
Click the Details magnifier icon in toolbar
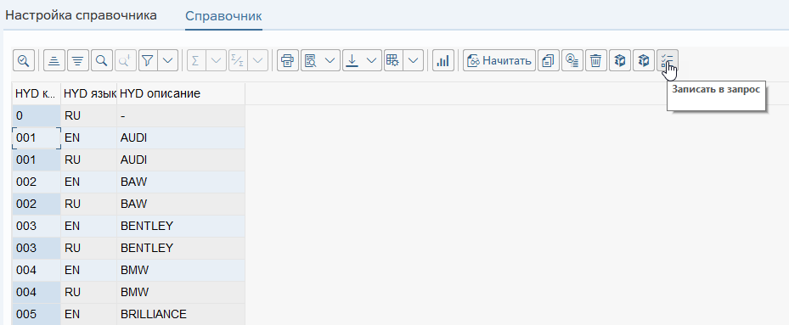(23, 61)
